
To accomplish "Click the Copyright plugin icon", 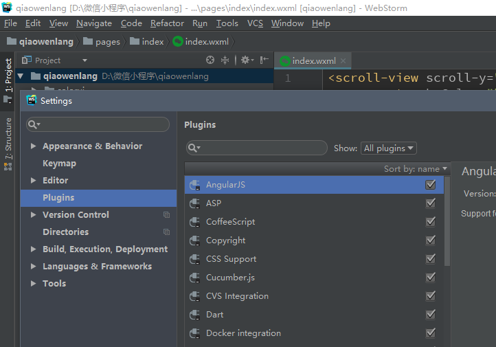I will coord(194,240).
